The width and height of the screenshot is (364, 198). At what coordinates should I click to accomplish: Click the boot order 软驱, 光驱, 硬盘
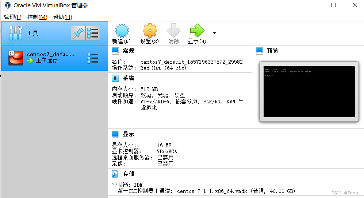pos(163,95)
